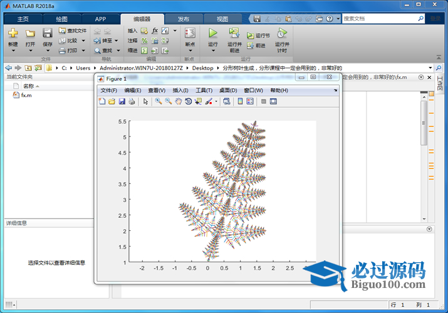Open the brush tool dropdown in Figure toolbar
This screenshot has height=313, width=448.
coord(216,101)
